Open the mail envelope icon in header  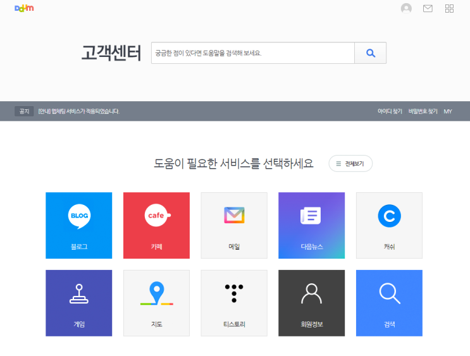pos(428,9)
